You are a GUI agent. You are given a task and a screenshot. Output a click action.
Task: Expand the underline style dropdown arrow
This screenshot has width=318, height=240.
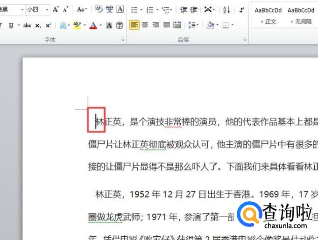19,25
